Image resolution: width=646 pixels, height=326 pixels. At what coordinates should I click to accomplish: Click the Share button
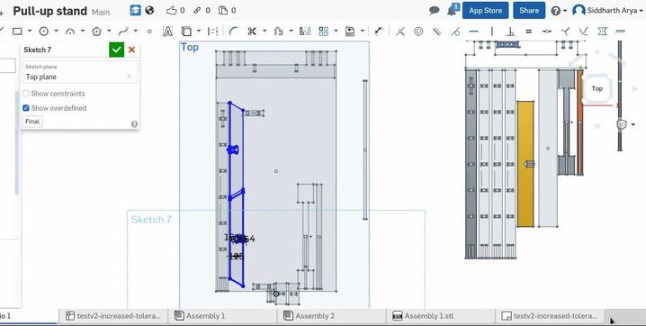coord(529,11)
